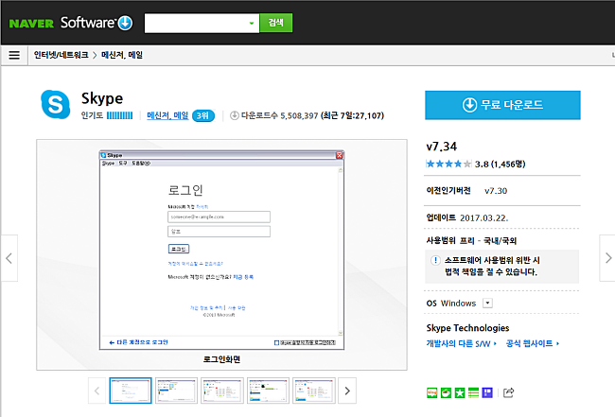Share via purple Band icon
Image resolution: width=615 pixels, height=417 pixels.
pyautogui.click(x=487, y=392)
